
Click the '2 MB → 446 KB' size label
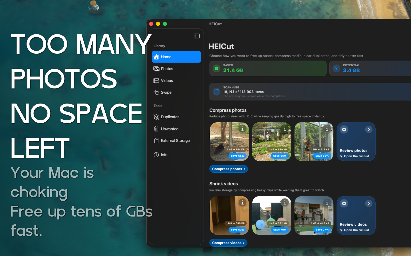coord(320,223)
